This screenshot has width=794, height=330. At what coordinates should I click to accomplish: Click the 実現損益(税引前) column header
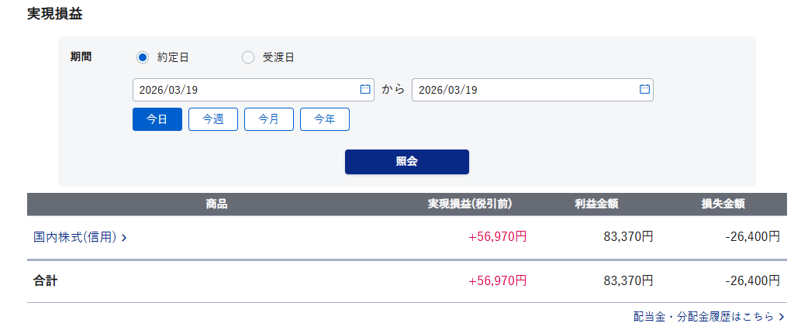[x=470, y=204]
